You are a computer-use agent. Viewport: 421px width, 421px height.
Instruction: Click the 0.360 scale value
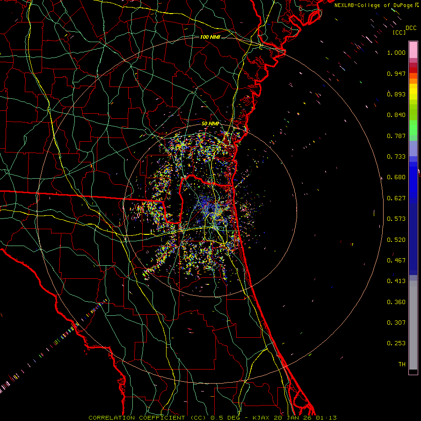tap(396, 302)
